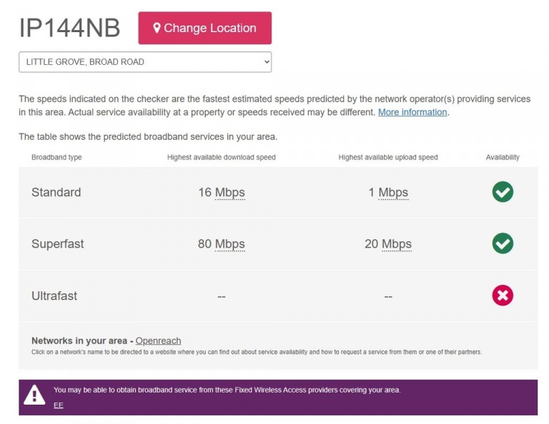Screen dimensions: 549x424
Task: Click the warning triangle icon in purple banner
Action: 34,395
